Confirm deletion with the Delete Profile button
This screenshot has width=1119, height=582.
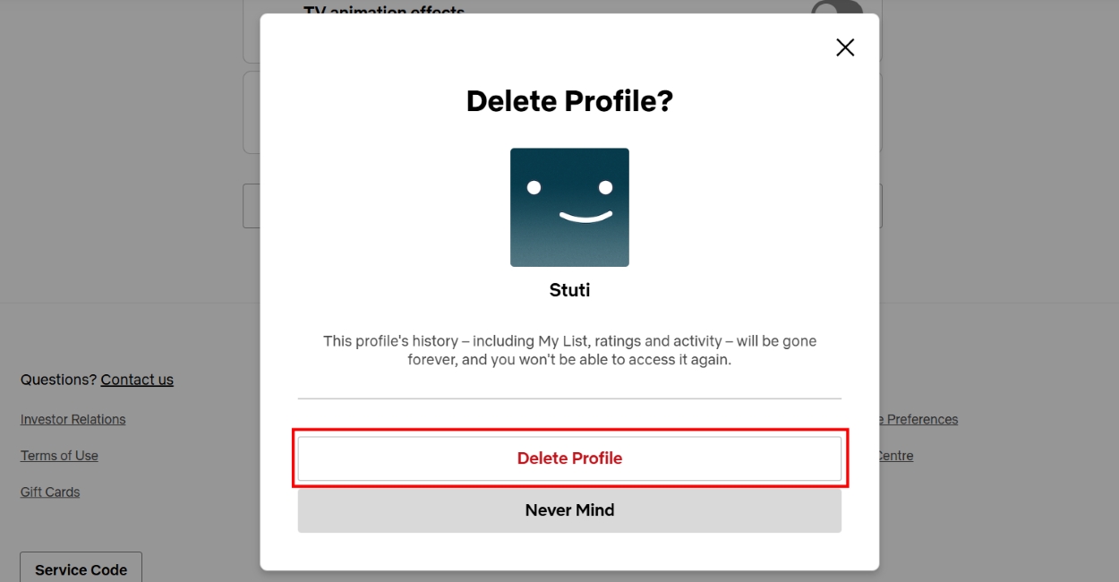[569, 458]
